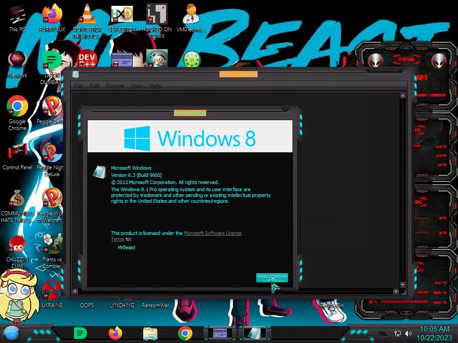Select the HxD hex editor desktop icon

click(122, 18)
